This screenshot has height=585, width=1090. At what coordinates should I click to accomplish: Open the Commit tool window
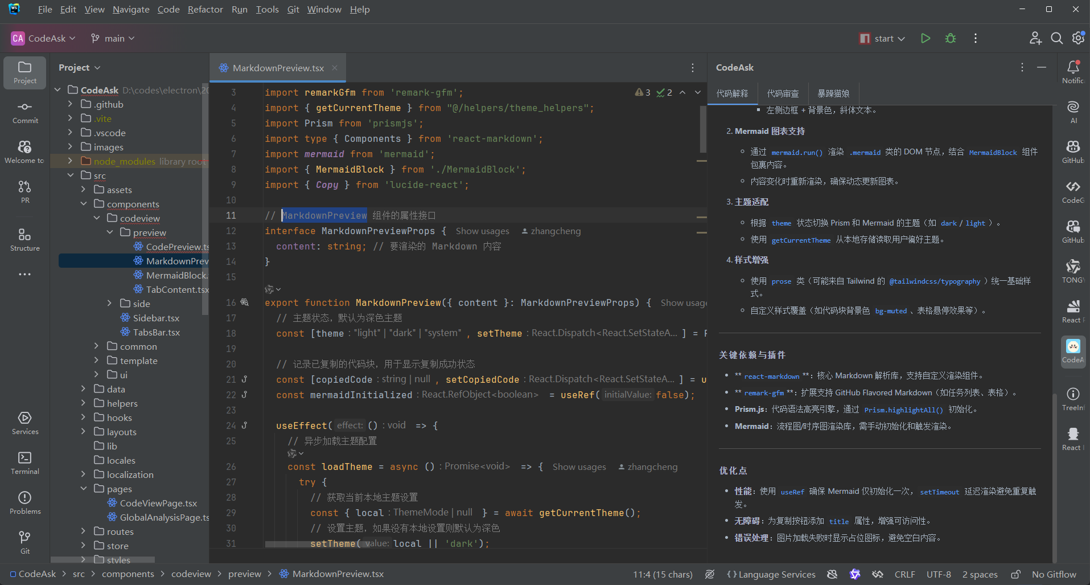pyautogui.click(x=24, y=112)
